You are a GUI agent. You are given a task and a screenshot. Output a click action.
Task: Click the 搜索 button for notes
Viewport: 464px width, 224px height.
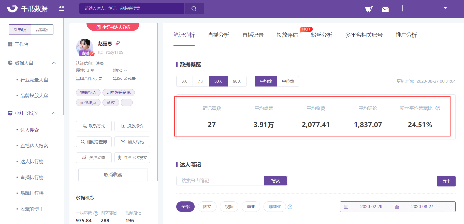276,181
